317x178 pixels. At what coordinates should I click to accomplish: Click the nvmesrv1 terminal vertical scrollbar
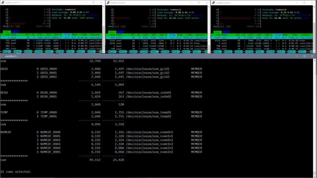coord(104,29)
